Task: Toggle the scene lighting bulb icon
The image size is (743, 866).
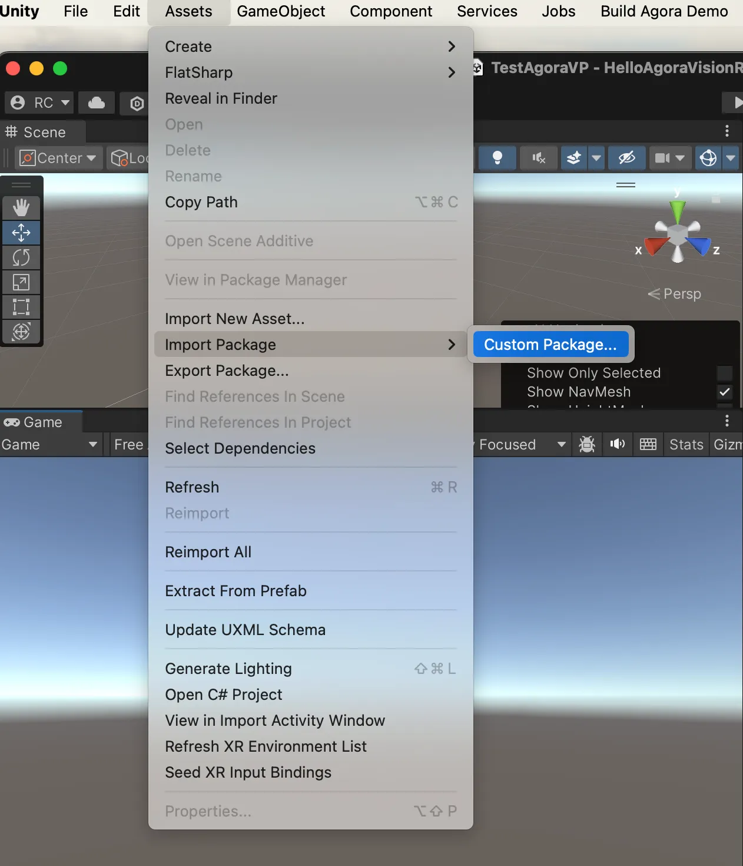Action: (497, 158)
